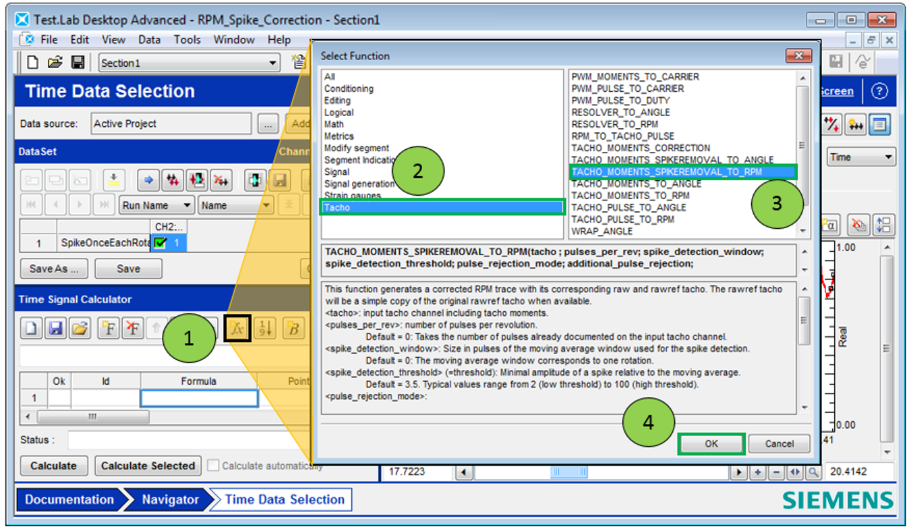Image resolution: width=909 pixels, height=527 pixels.
Task: Click the Calculate Selected button
Action: 148,466
